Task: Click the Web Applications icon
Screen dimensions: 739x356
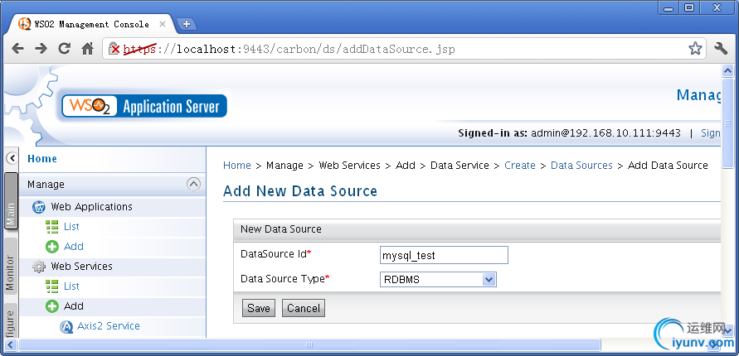Action: (38, 207)
